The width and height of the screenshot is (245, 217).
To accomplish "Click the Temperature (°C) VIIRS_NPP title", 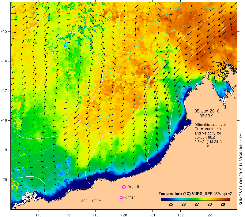I will point(195,194).
